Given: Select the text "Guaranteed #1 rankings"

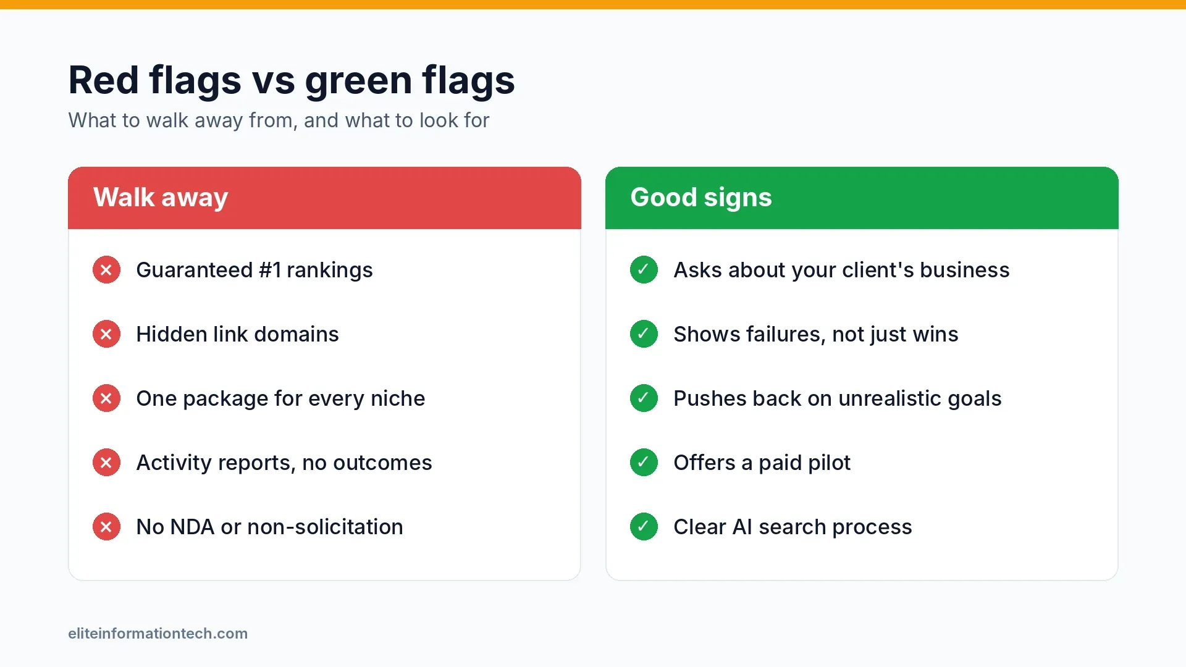Looking at the screenshot, I should (x=254, y=271).
